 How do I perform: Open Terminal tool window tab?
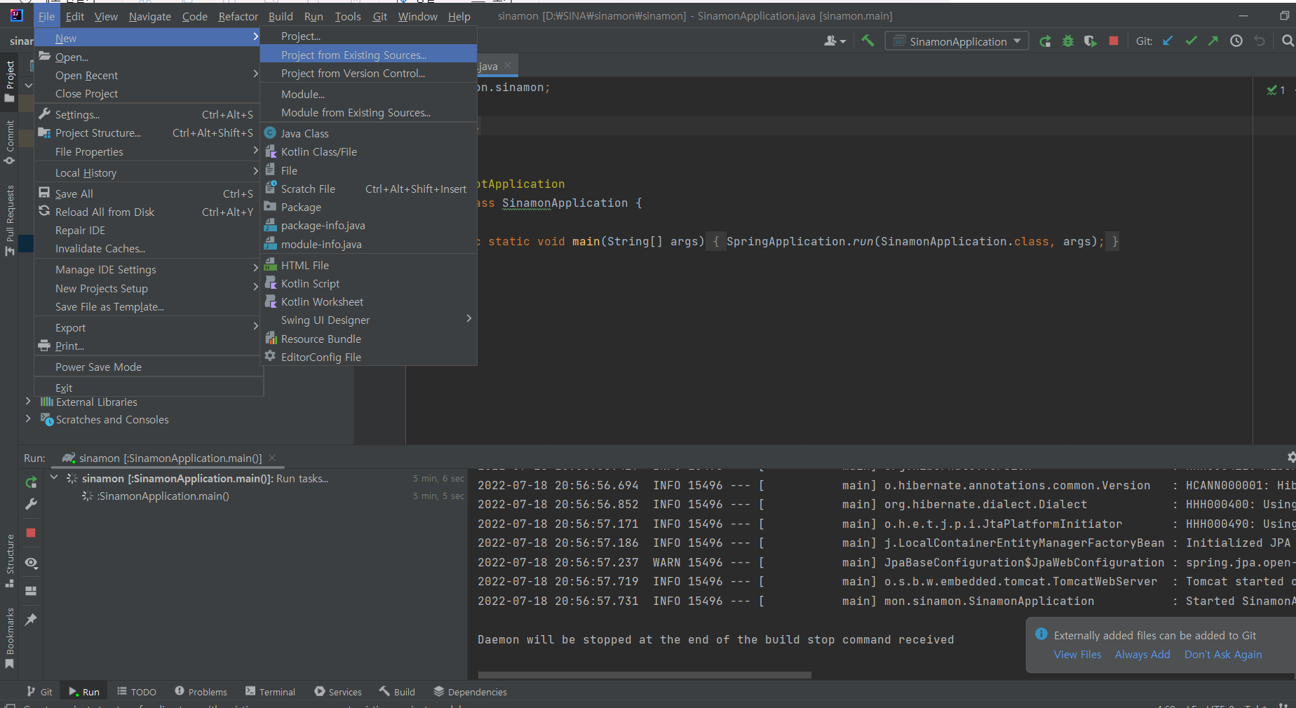(270, 691)
